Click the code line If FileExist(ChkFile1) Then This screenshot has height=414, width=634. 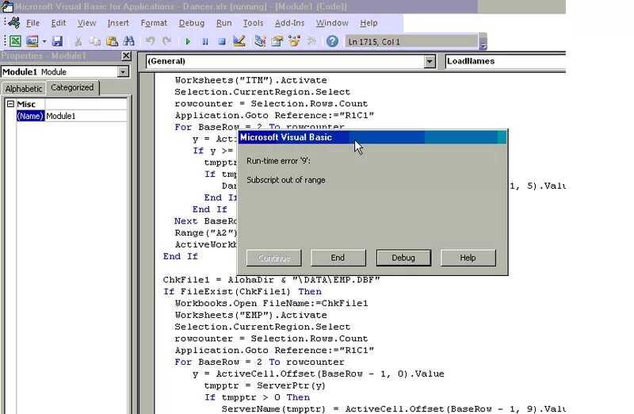pyautogui.click(x=243, y=291)
